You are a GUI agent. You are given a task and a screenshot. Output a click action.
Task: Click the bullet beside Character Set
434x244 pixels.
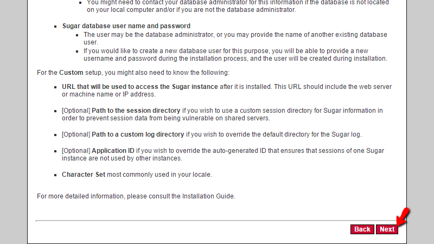[55, 175]
